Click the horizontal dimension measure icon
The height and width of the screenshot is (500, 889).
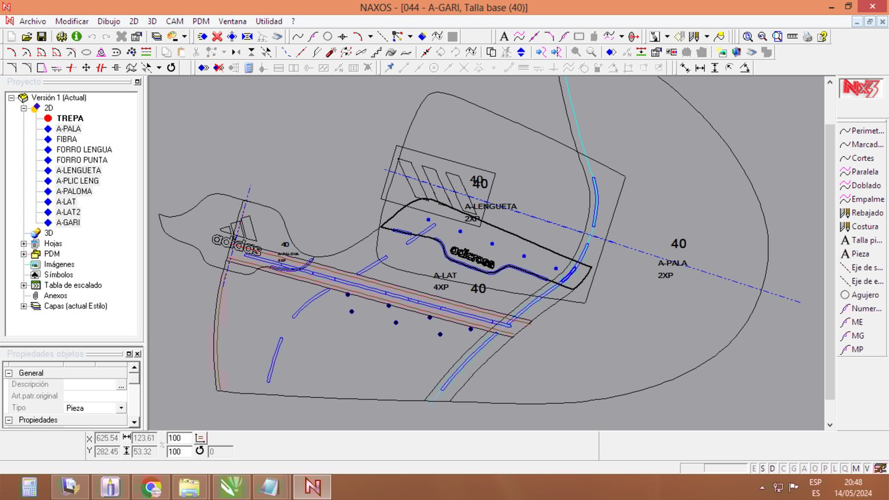tap(700, 68)
